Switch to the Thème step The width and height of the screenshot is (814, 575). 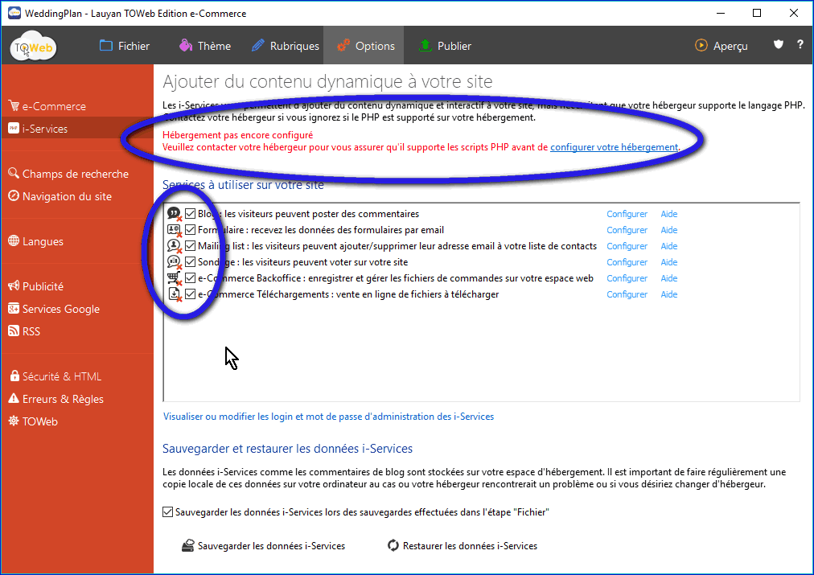tap(205, 46)
